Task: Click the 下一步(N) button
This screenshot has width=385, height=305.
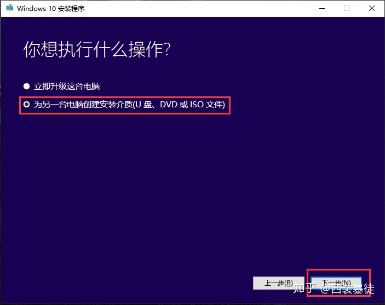Action: tap(336, 283)
